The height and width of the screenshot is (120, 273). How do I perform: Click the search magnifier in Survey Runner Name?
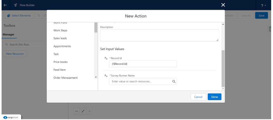(x=174, y=81)
